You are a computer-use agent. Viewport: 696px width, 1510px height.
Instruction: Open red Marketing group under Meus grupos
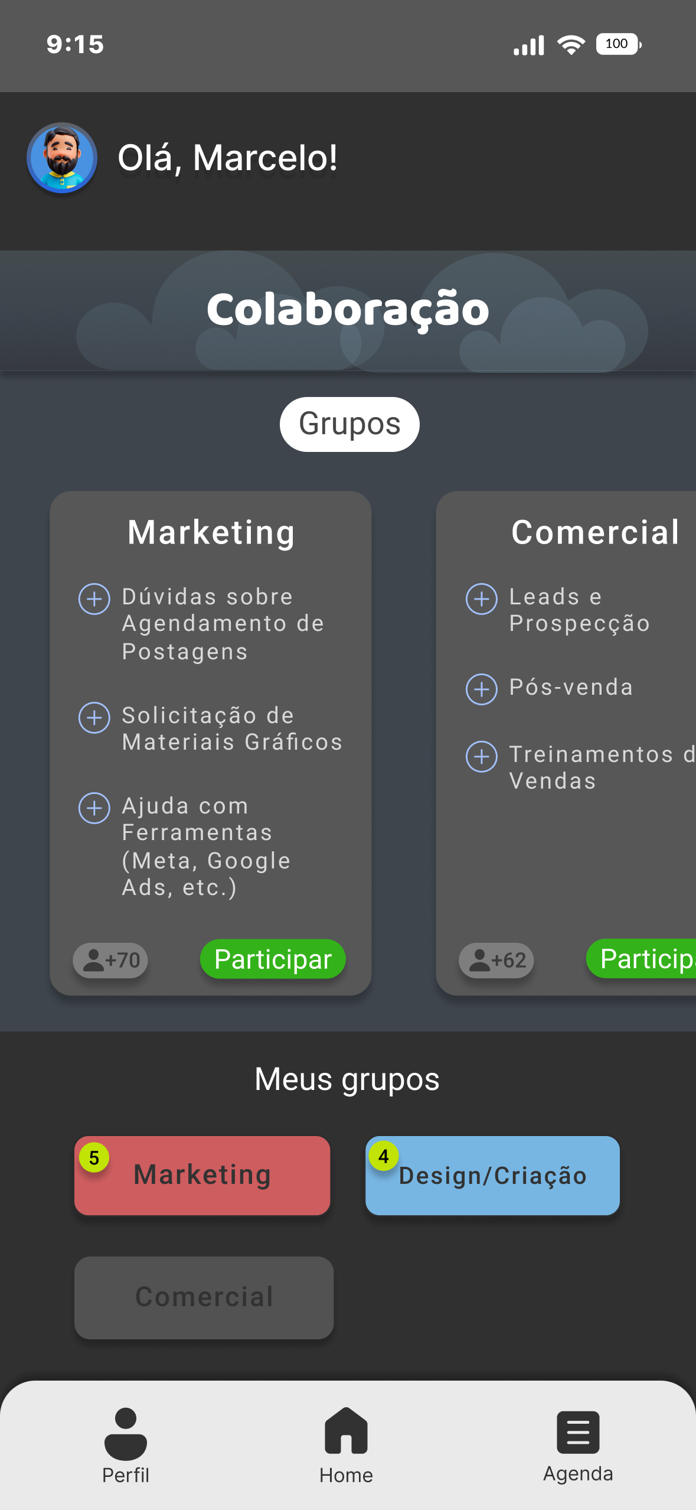(x=202, y=1176)
